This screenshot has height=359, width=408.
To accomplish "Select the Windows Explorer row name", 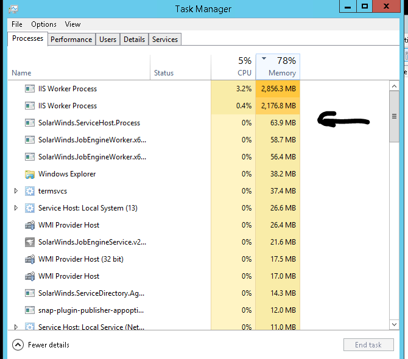I will (67, 174).
